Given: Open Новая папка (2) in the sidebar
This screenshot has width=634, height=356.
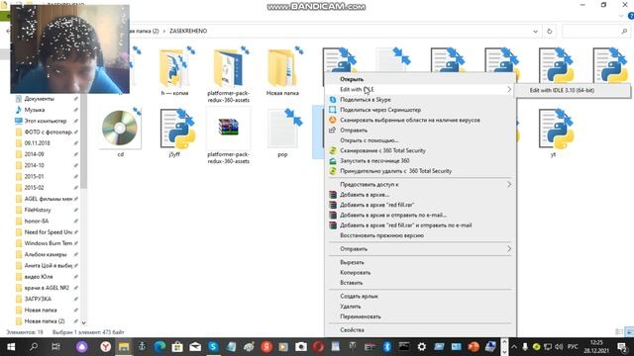Looking at the screenshot, I should [45, 321].
